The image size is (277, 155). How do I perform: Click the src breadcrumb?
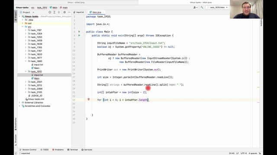click(33, 8)
